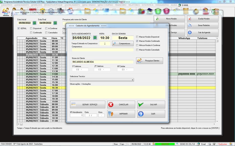Click the Nome do Cliente field
The height and width of the screenshot is (146, 235).
tap(103, 62)
